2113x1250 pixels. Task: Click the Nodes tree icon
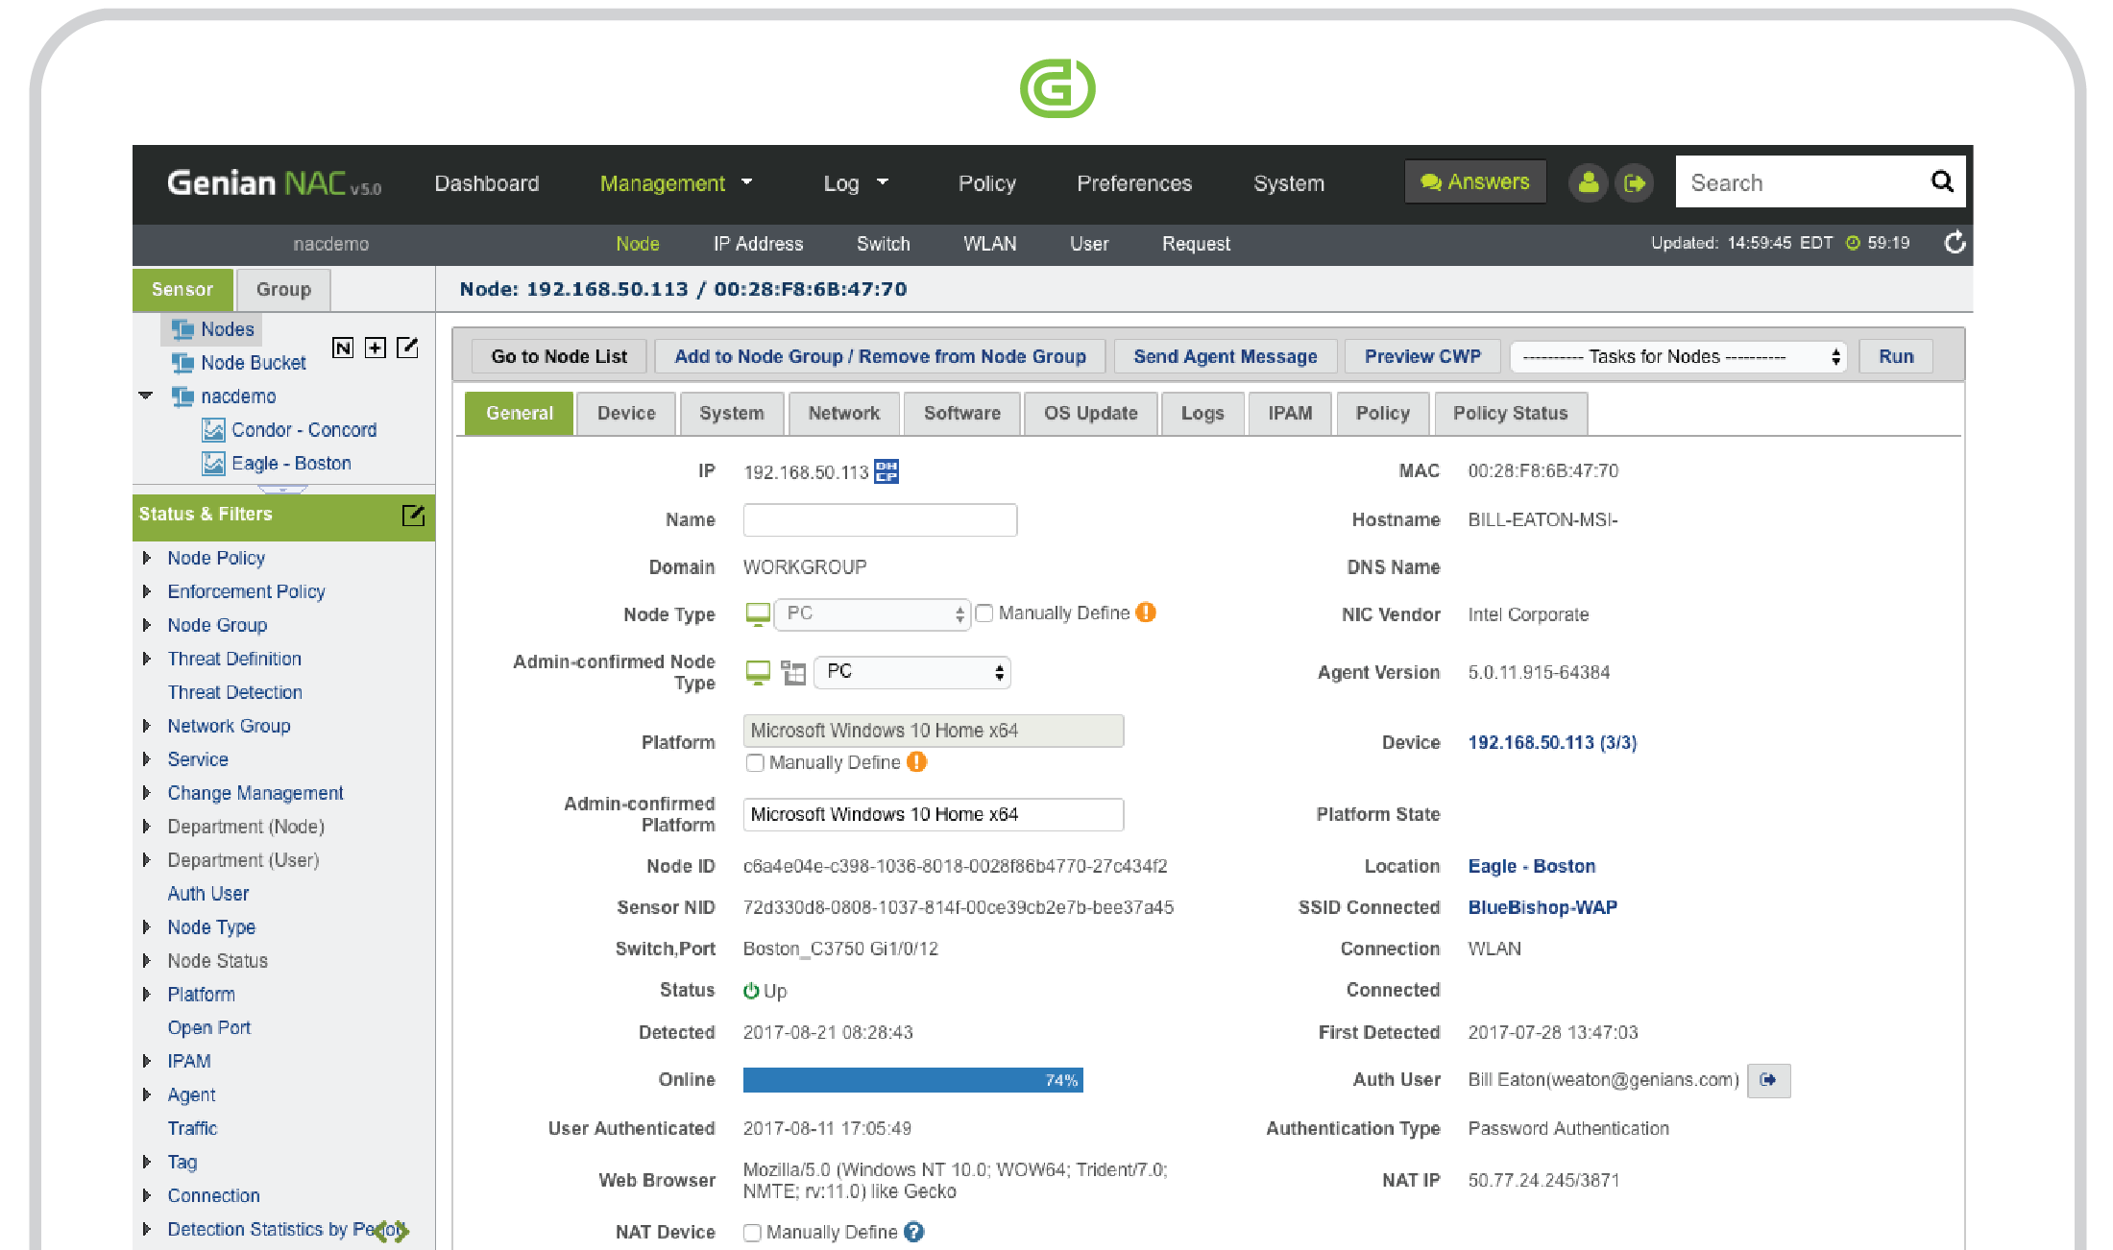click(x=182, y=329)
